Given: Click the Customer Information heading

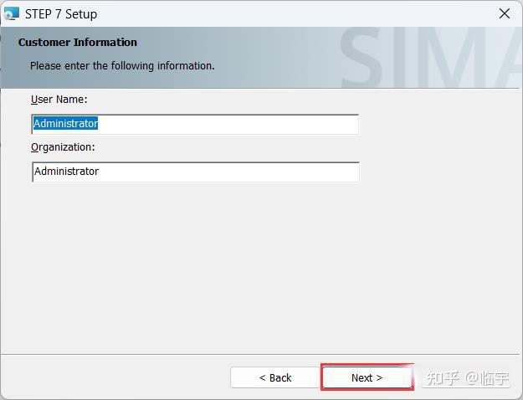Looking at the screenshot, I should click(78, 42).
